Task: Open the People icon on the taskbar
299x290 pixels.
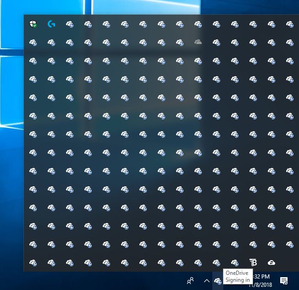Action: point(190,281)
